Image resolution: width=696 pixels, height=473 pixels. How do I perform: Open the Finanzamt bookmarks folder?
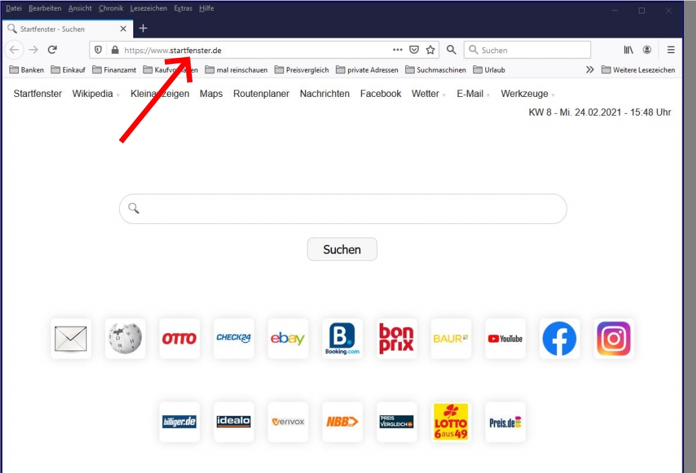[114, 70]
